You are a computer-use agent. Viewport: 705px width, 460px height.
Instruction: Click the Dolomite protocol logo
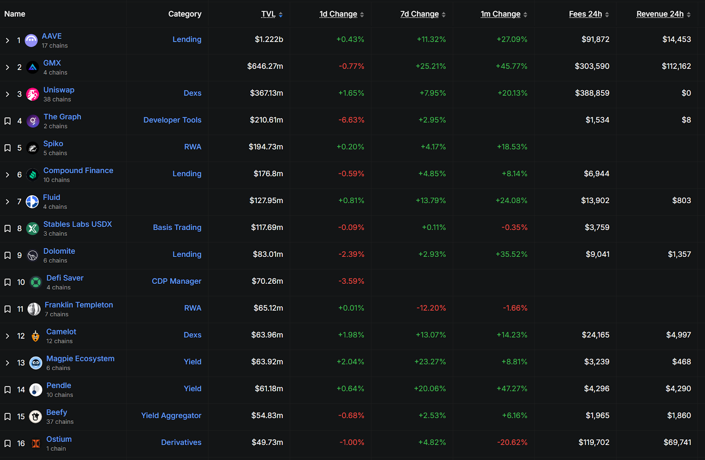33,256
